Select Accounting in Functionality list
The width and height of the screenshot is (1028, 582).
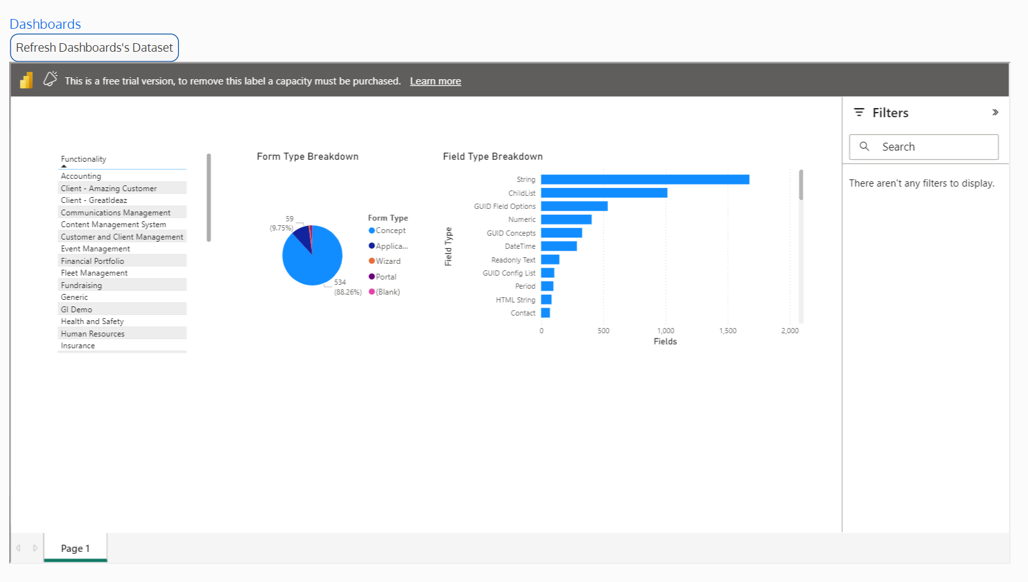123,176
